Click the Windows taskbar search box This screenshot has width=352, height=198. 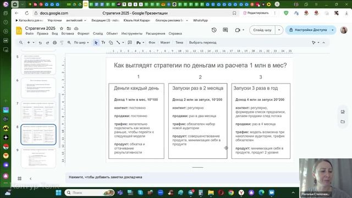coord(89,193)
